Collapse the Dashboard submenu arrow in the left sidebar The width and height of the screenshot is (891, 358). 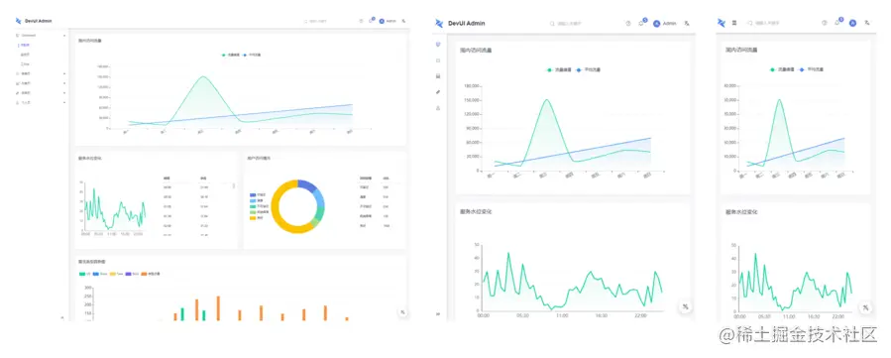tap(64, 36)
